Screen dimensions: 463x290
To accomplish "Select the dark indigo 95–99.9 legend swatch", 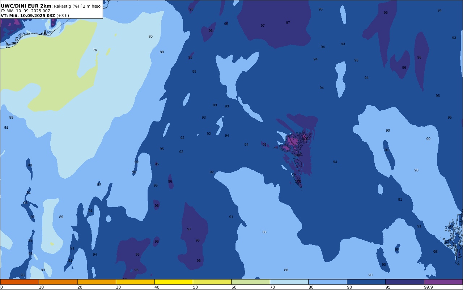I will coord(405,282).
